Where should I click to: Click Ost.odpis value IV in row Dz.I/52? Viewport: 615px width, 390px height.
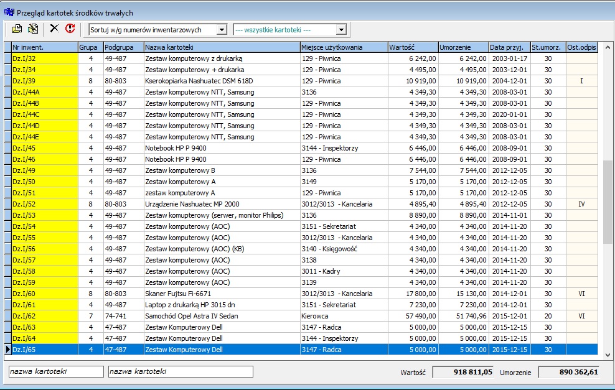pos(581,204)
